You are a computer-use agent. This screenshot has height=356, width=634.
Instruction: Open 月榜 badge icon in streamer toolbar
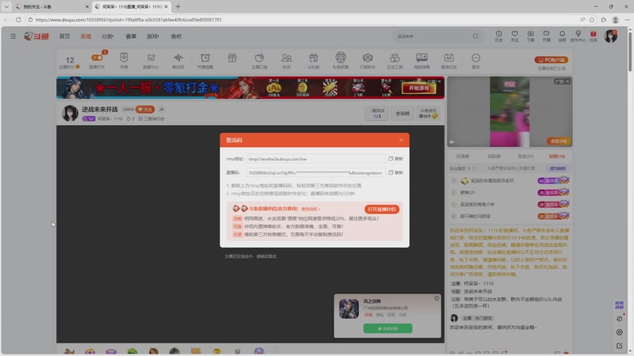click(x=124, y=60)
